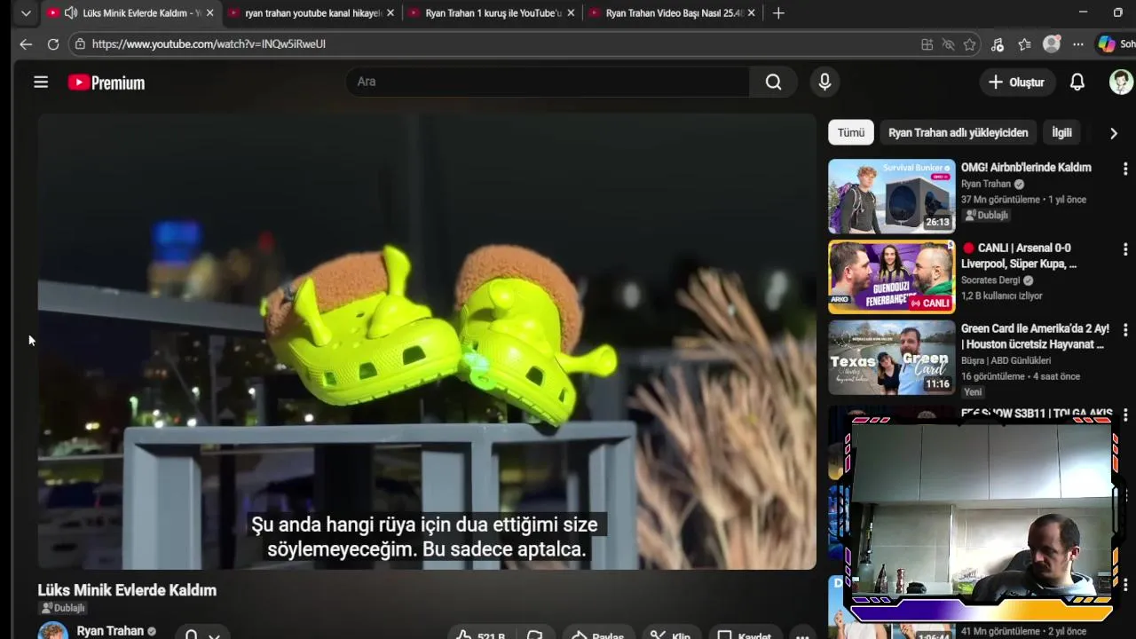This screenshot has width=1136, height=639.
Task: Click the tracking prevention eye icon
Action: point(948,44)
